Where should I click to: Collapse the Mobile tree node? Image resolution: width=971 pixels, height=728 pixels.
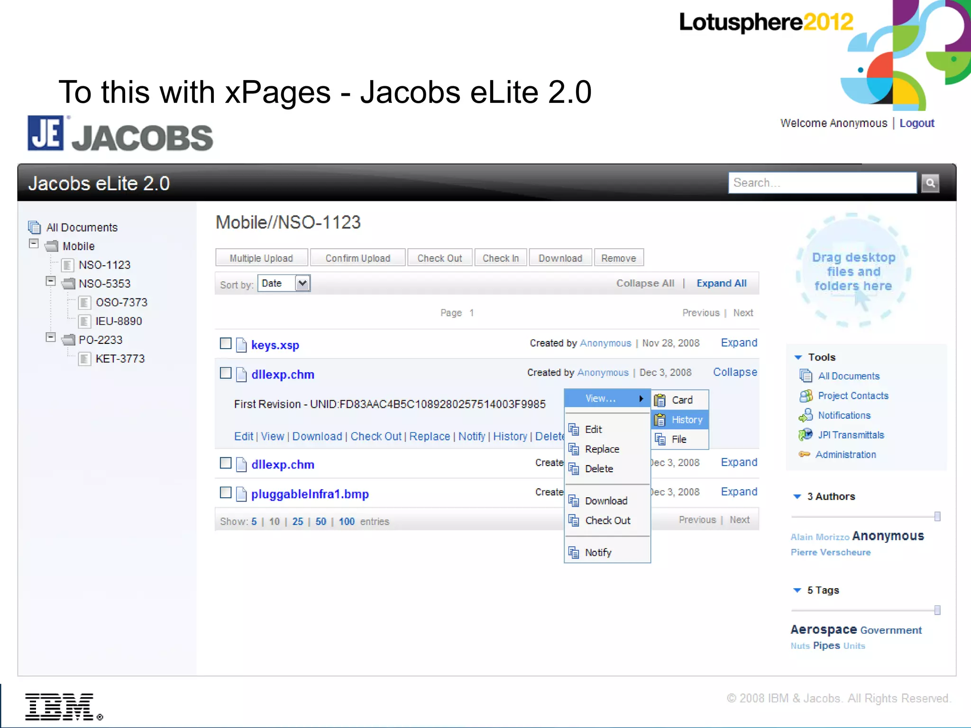pos(34,243)
